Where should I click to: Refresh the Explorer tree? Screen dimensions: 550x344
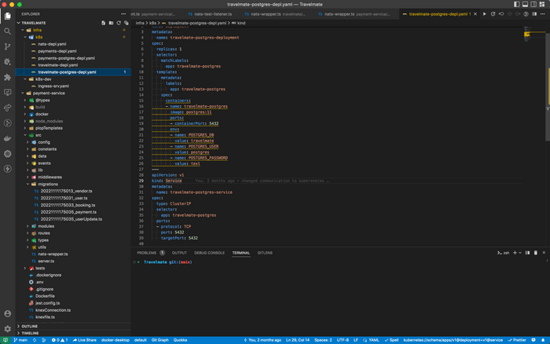pyautogui.click(x=119, y=23)
